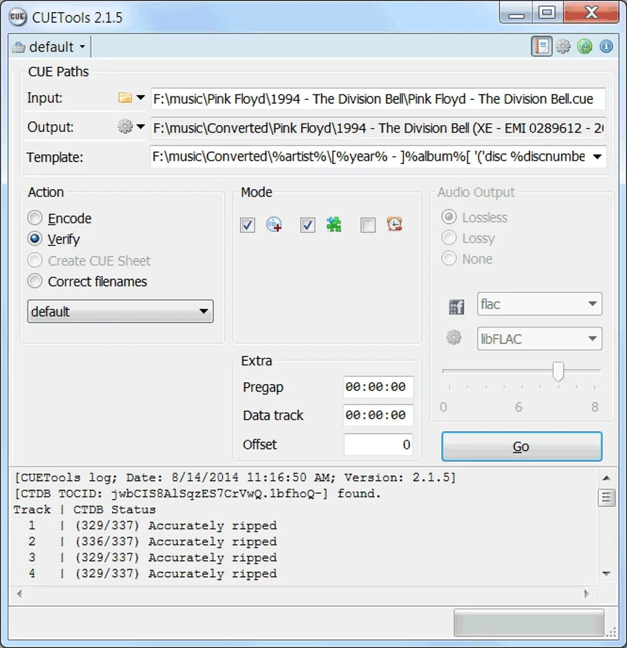This screenshot has width=627, height=648.
Task: Click the Track | CTDB Status header line
Action: coord(85,510)
